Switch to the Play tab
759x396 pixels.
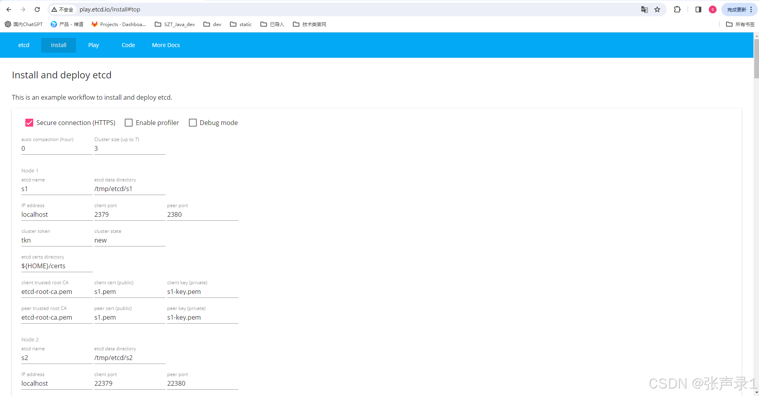tap(93, 45)
